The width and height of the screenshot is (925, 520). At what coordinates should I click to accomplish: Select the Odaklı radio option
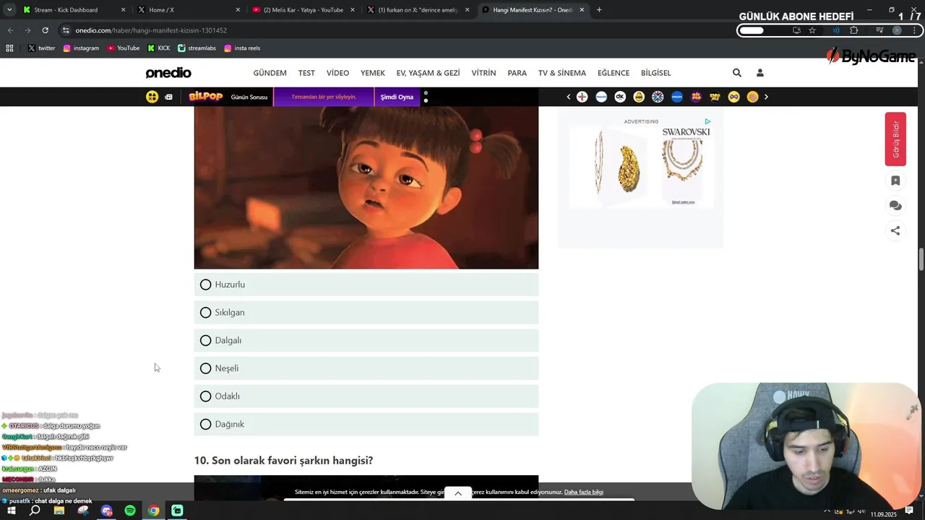366,396
